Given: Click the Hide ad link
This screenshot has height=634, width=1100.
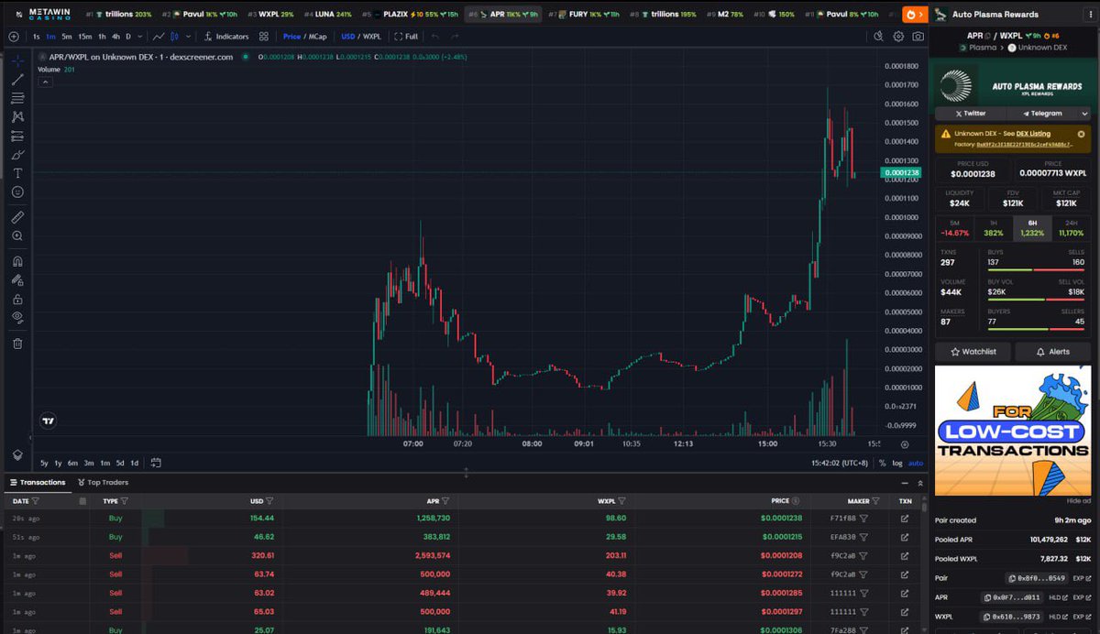Looking at the screenshot, I should [x=1078, y=500].
